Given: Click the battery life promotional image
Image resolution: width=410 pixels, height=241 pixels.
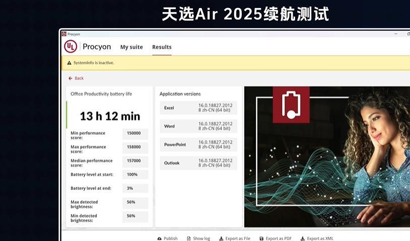Looking at the screenshot, I should pyautogui.click(x=327, y=156).
